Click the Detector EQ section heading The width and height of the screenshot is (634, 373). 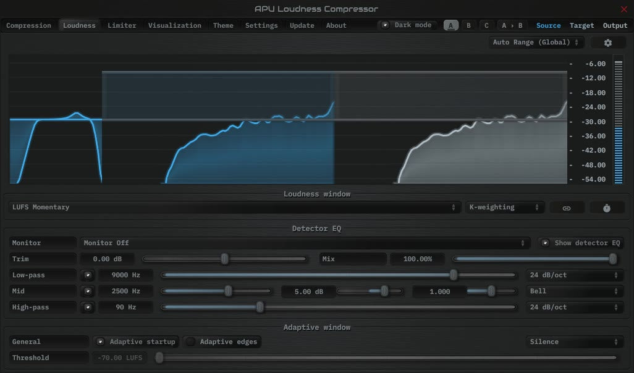pos(316,228)
